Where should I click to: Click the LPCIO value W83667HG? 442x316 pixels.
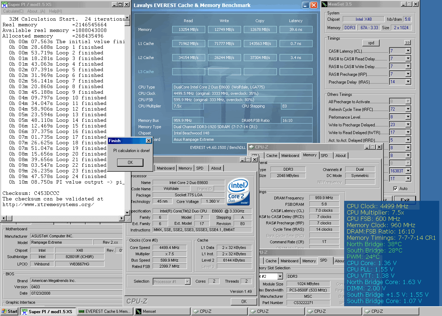coord(79,264)
